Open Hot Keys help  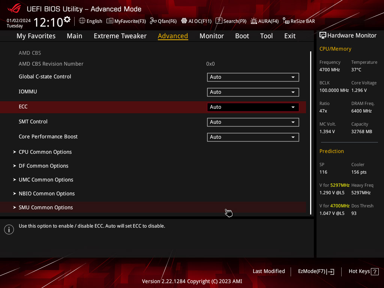pos(363,271)
